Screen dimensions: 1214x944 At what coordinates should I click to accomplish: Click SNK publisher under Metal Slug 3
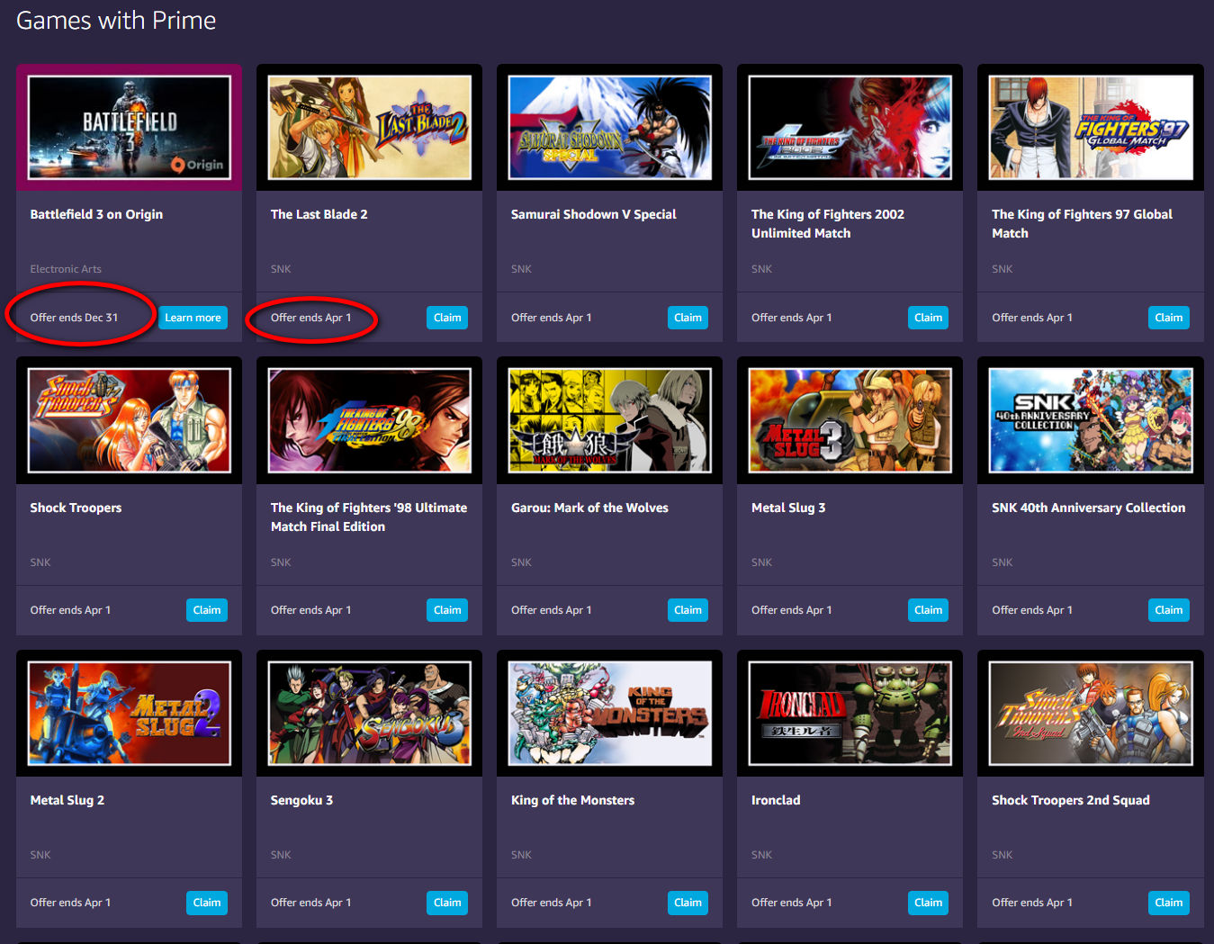click(761, 562)
